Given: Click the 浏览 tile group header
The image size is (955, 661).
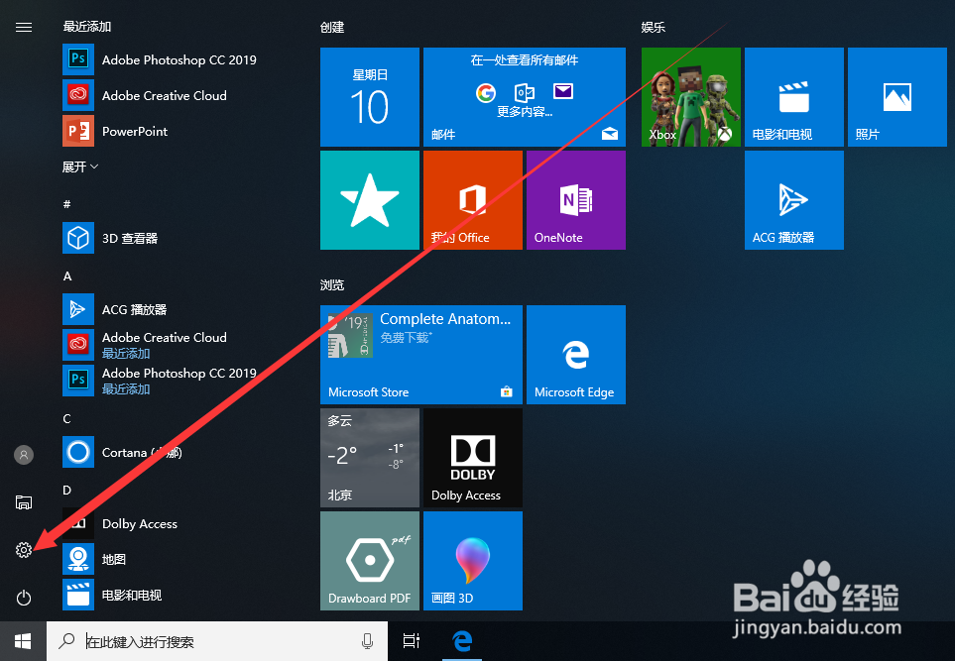Looking at the screenshot, I should 332,284.
